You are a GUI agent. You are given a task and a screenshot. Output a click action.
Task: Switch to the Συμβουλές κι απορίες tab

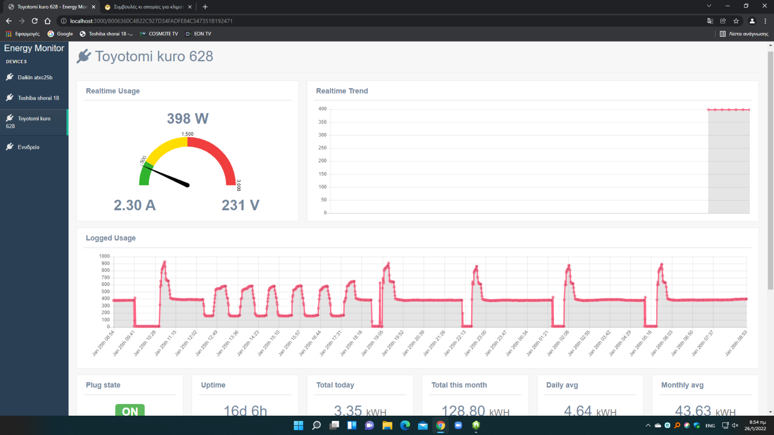click(148, 7)
